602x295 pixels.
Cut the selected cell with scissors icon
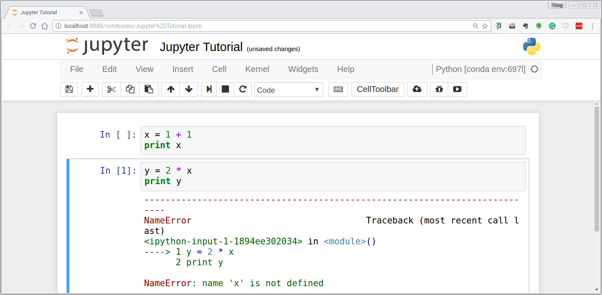(111, 89)
